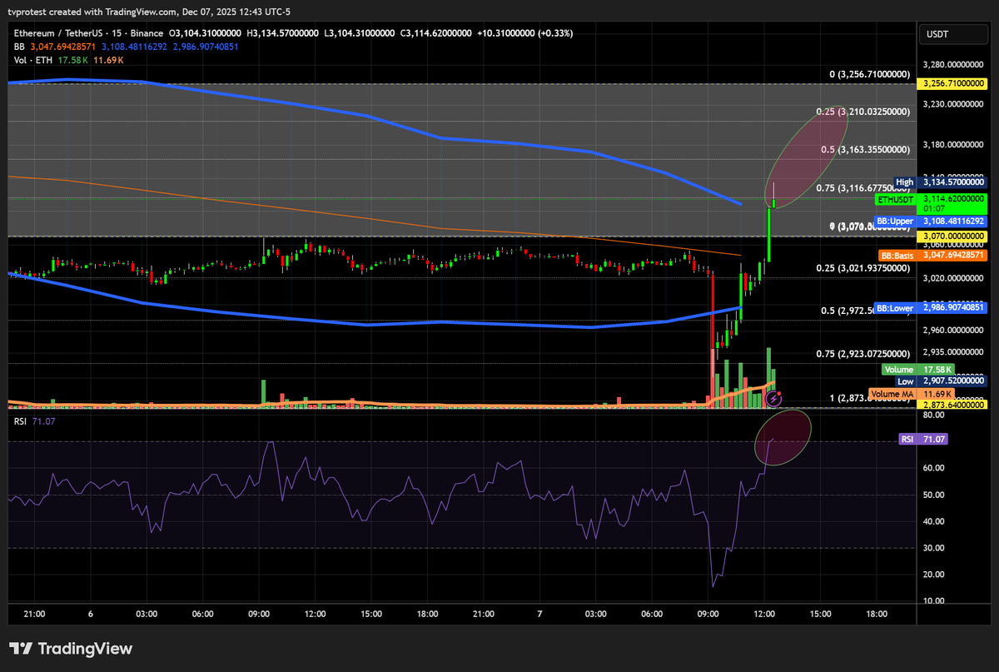Click the yellow 3,256.71000000 price tag
Screen dimensions: 999x672
coord(952,84)
